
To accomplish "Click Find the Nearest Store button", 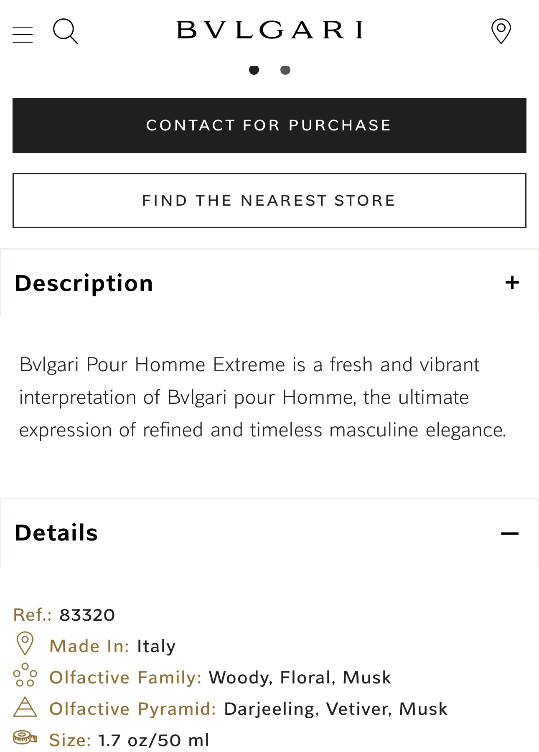I will (269, 201).
